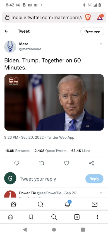Focus the Tweet your reply field
This screenshot has height=236, width=108.
[x=51, y=179]
